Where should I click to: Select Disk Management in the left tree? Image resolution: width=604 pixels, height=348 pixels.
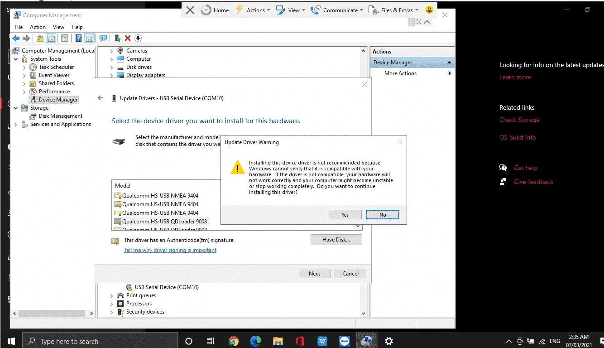click(x=61, y=116)
